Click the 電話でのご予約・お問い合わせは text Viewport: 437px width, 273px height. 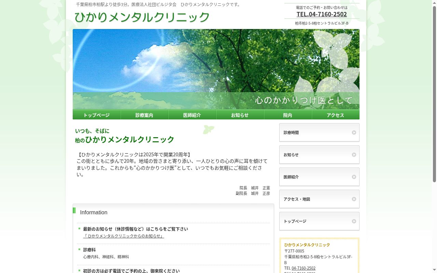(322, 8)
